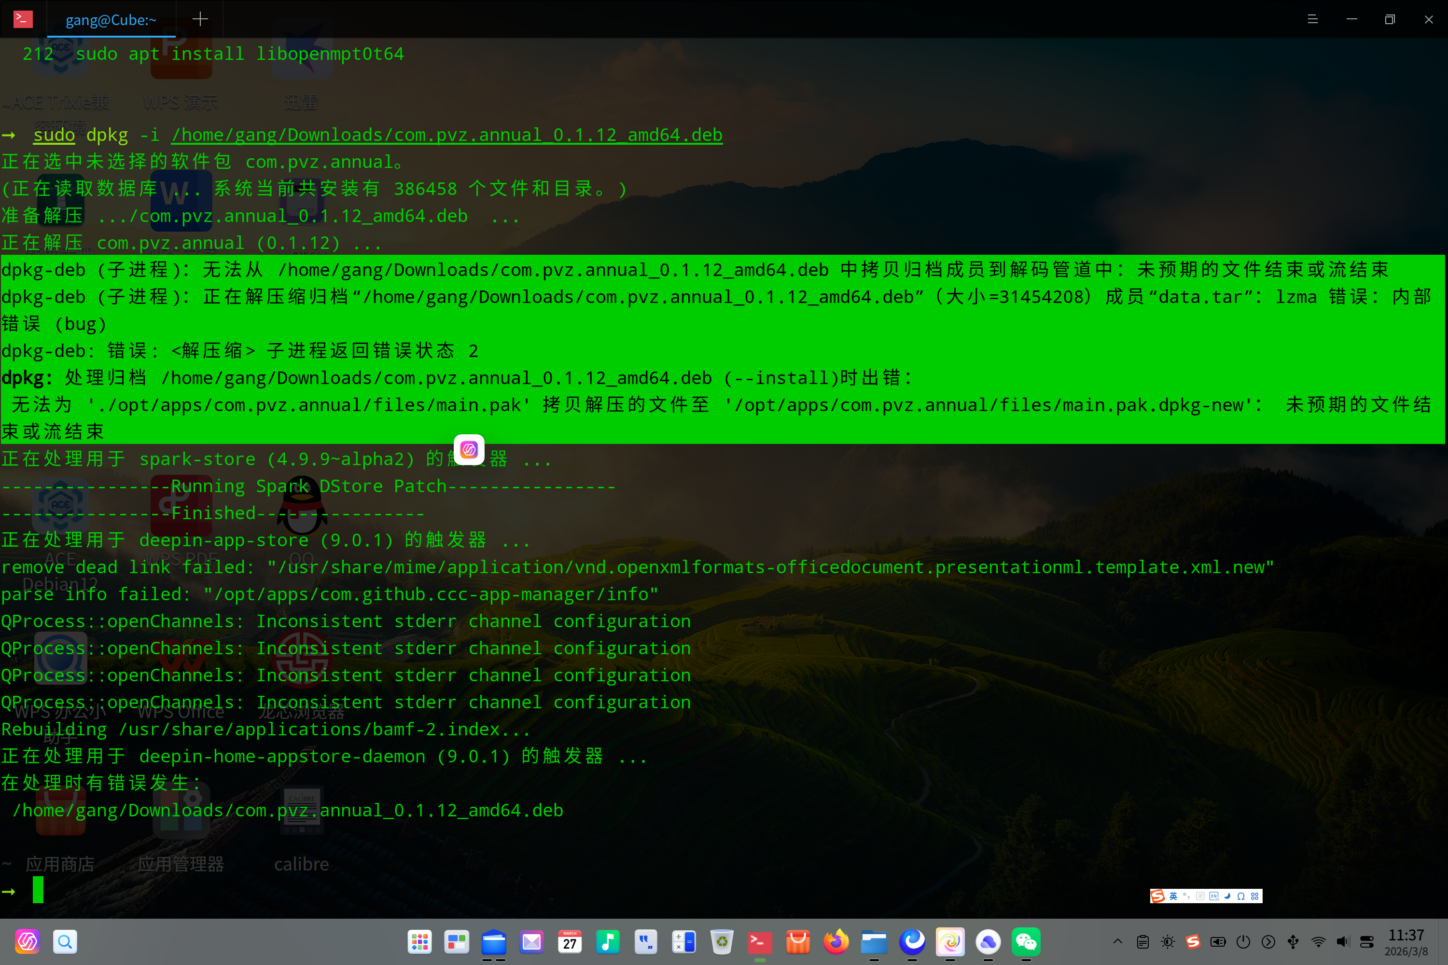Expand hidden tray icons with the up chevron
1448x965 pixels.
tap(1118, 942)
